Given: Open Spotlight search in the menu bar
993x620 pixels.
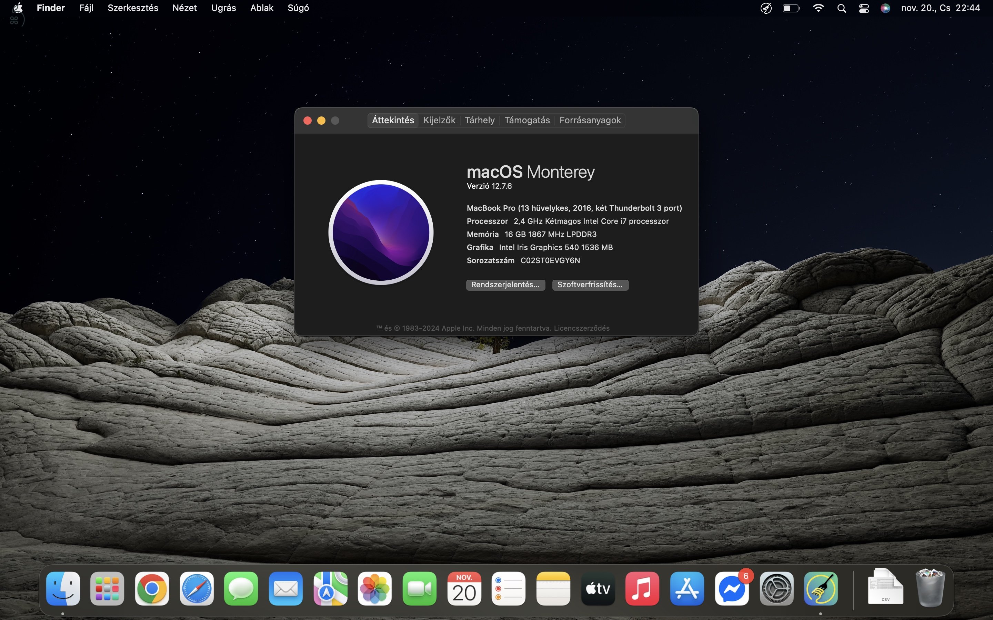Looking at the screenshot, I should pyautogui.click(x=841, y=8).
